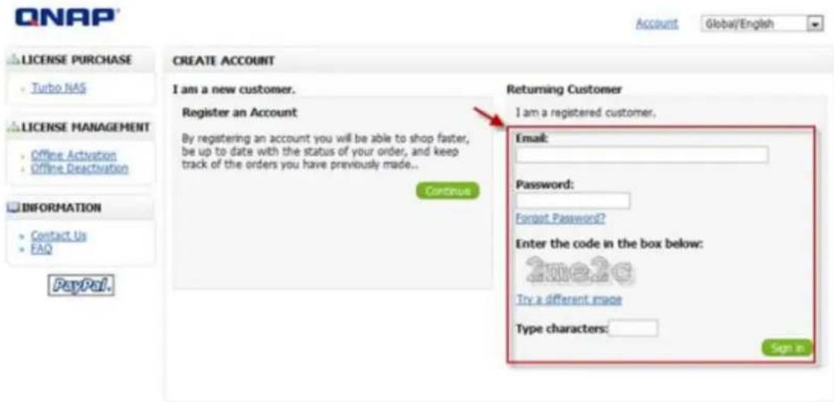Click the Information section book icon
The image size is (834, 402).
click(x=13, y=207)
